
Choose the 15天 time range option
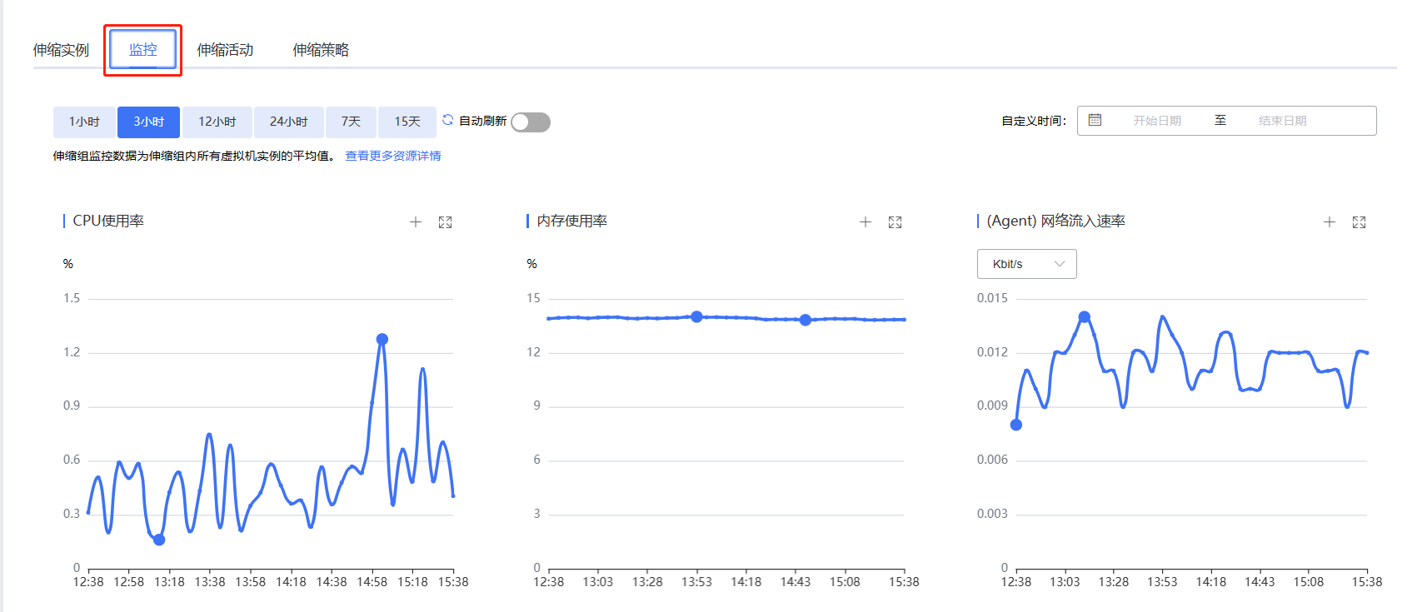[407, 122]
